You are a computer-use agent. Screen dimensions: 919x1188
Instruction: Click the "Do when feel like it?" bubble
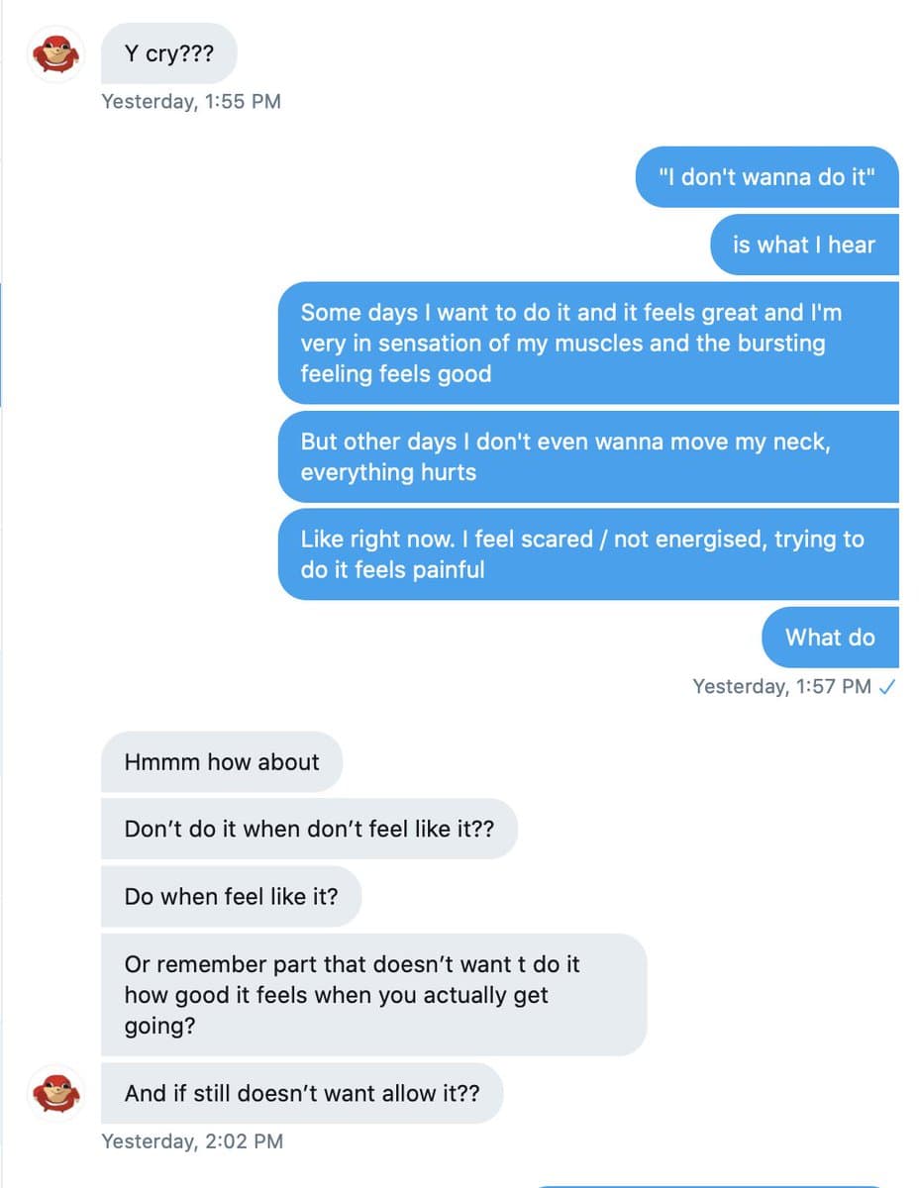pos(231,896)
